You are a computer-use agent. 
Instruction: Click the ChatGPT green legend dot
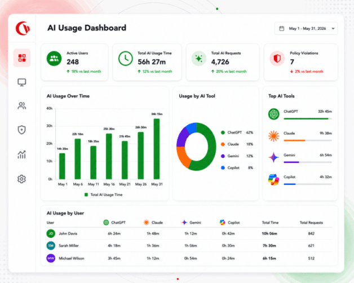(223, 132)
